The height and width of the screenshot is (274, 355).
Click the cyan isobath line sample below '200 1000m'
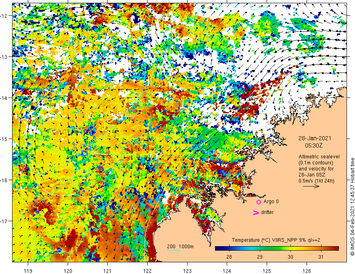click(174, 251)
